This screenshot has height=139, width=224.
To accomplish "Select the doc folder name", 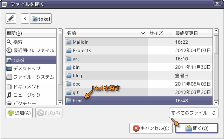I will click(x=76, y=84).
